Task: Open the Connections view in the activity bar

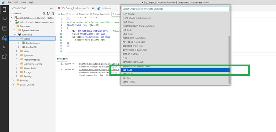Action: click(4, 9)
